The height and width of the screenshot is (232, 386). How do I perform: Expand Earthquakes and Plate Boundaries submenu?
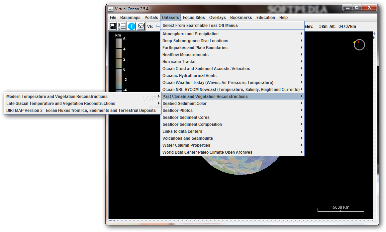coord(233,48)
